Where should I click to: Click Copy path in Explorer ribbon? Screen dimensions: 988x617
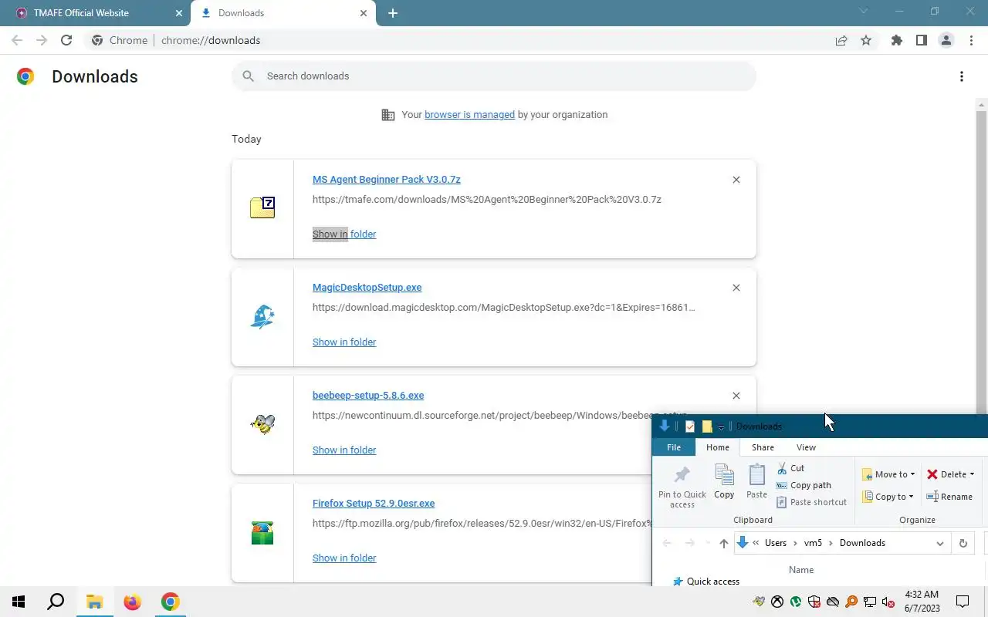(804, 485)
